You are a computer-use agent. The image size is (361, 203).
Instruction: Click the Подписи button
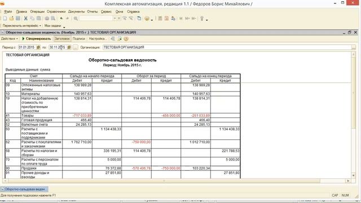79,39
